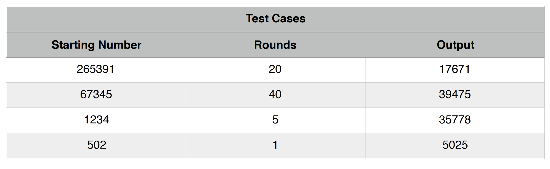Click the Output column header
This screenshot has width=550, height=169.
point(455,45)
